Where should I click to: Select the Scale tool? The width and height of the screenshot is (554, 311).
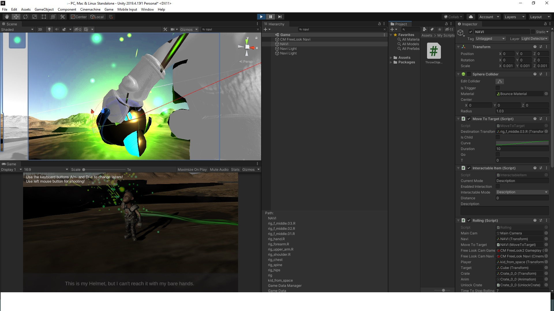35,17
